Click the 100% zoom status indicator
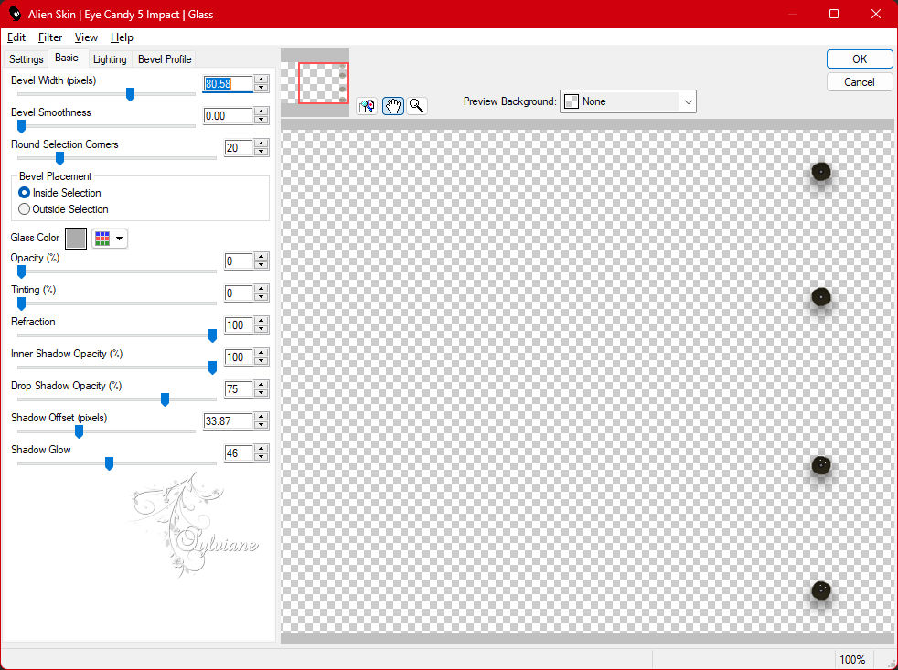Screen dimensions: 898x670 852,660
